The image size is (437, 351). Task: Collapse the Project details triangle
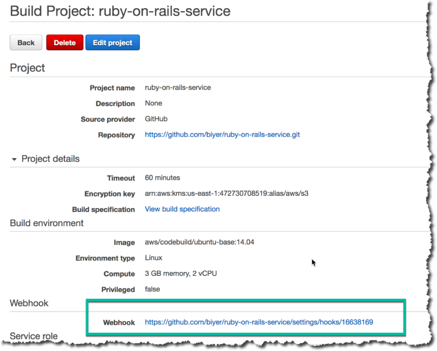click(x=14, y=159)
